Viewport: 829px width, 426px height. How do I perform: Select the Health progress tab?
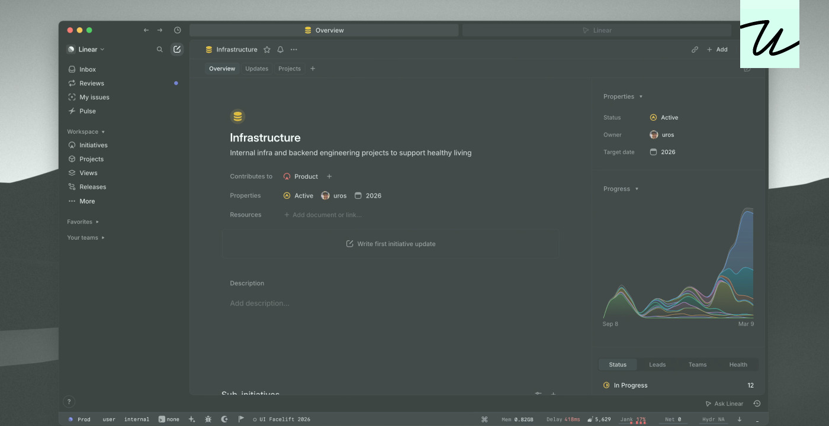pos(738,364)
